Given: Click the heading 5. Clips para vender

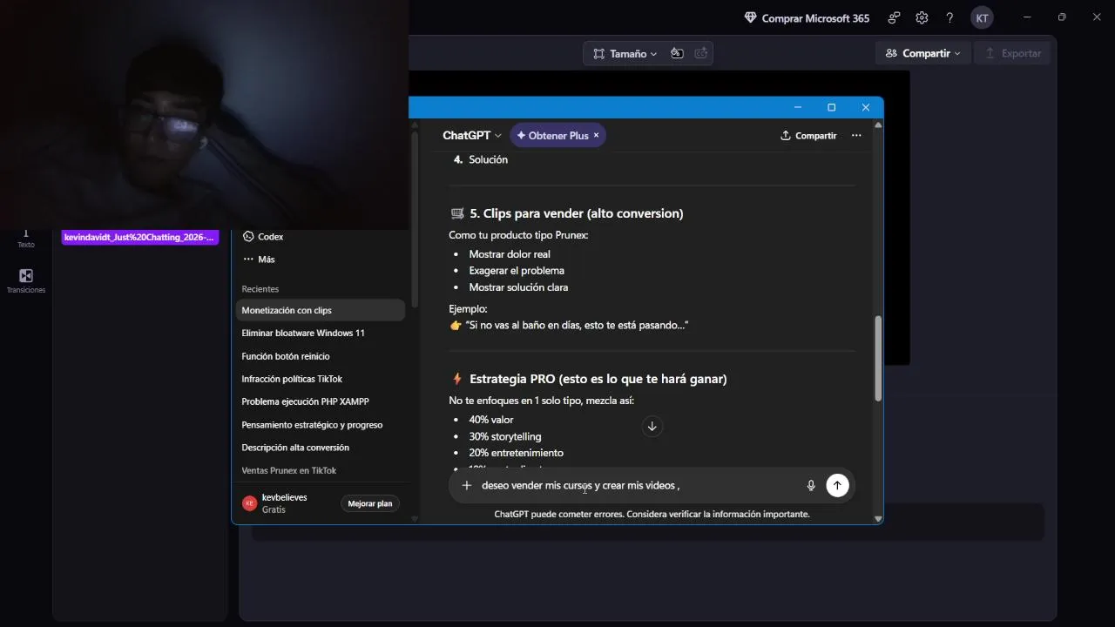Looking at the screenshot, I should coord(576,213).
